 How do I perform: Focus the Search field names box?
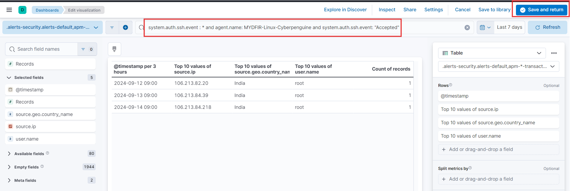coord(42,49)
